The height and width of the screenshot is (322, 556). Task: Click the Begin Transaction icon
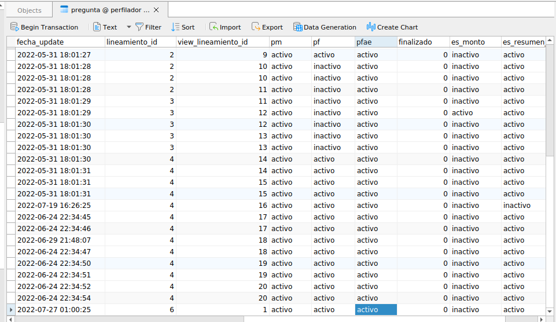pos(14,27)
